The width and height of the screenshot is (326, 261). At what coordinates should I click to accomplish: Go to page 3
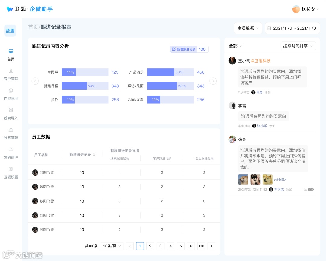tap(160, 246)
